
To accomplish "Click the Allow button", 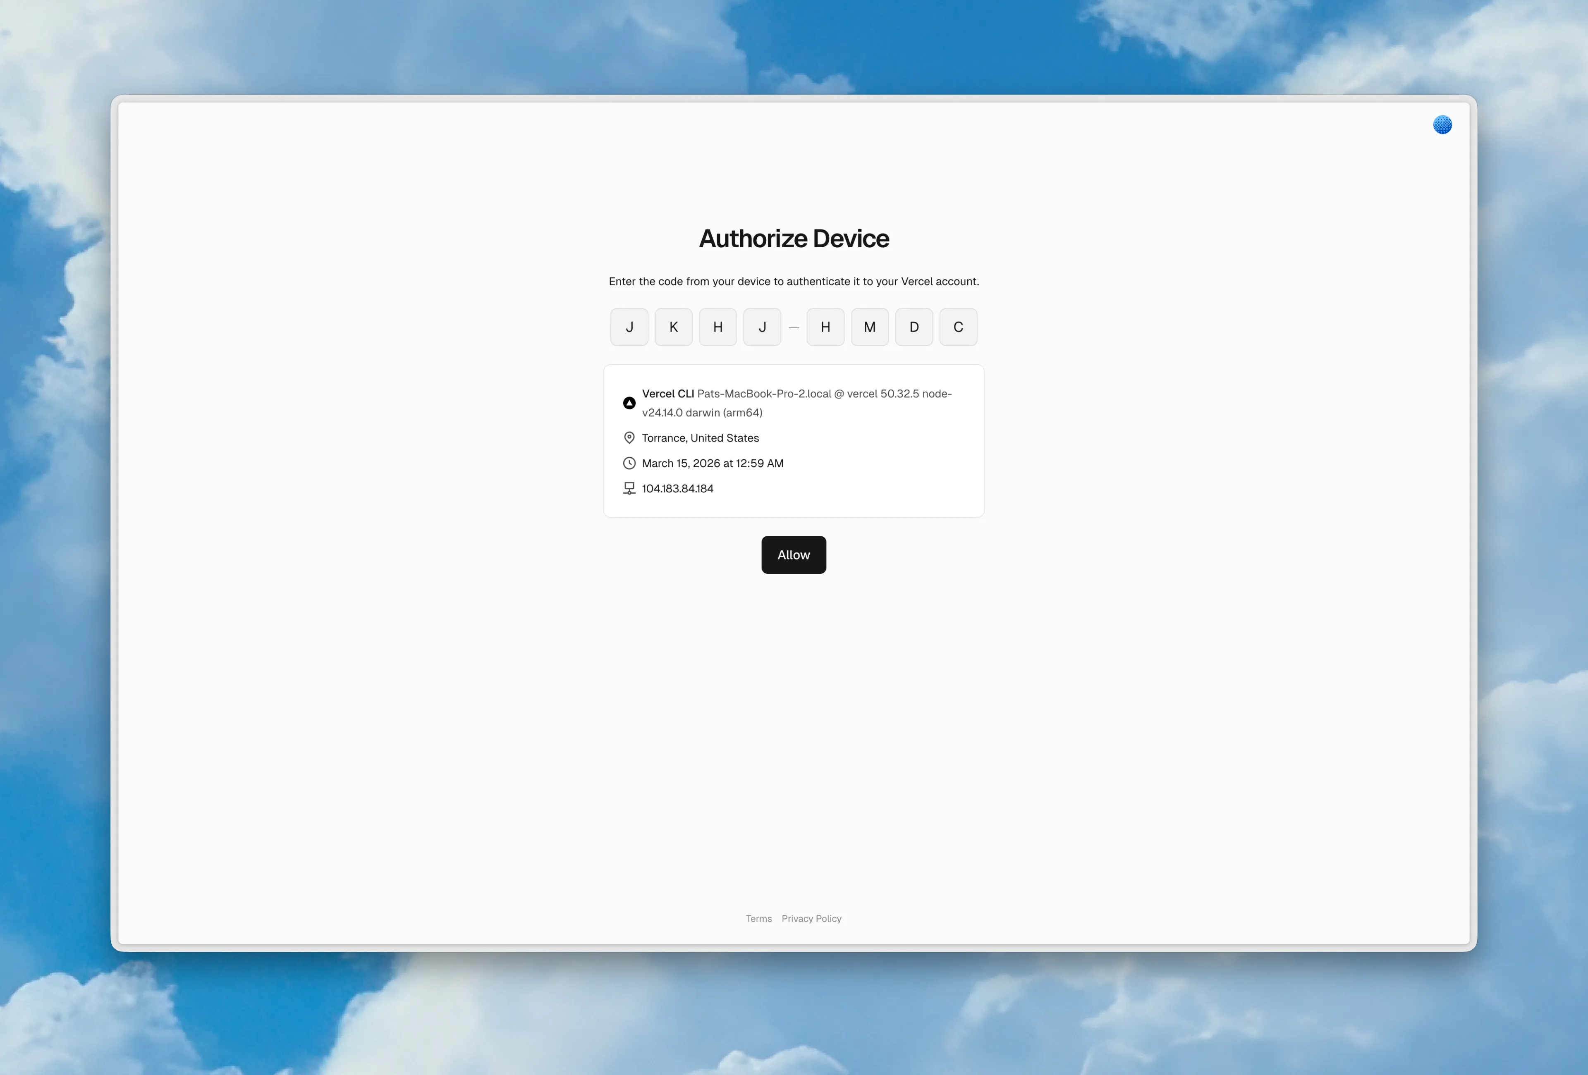I will (793, 554).
